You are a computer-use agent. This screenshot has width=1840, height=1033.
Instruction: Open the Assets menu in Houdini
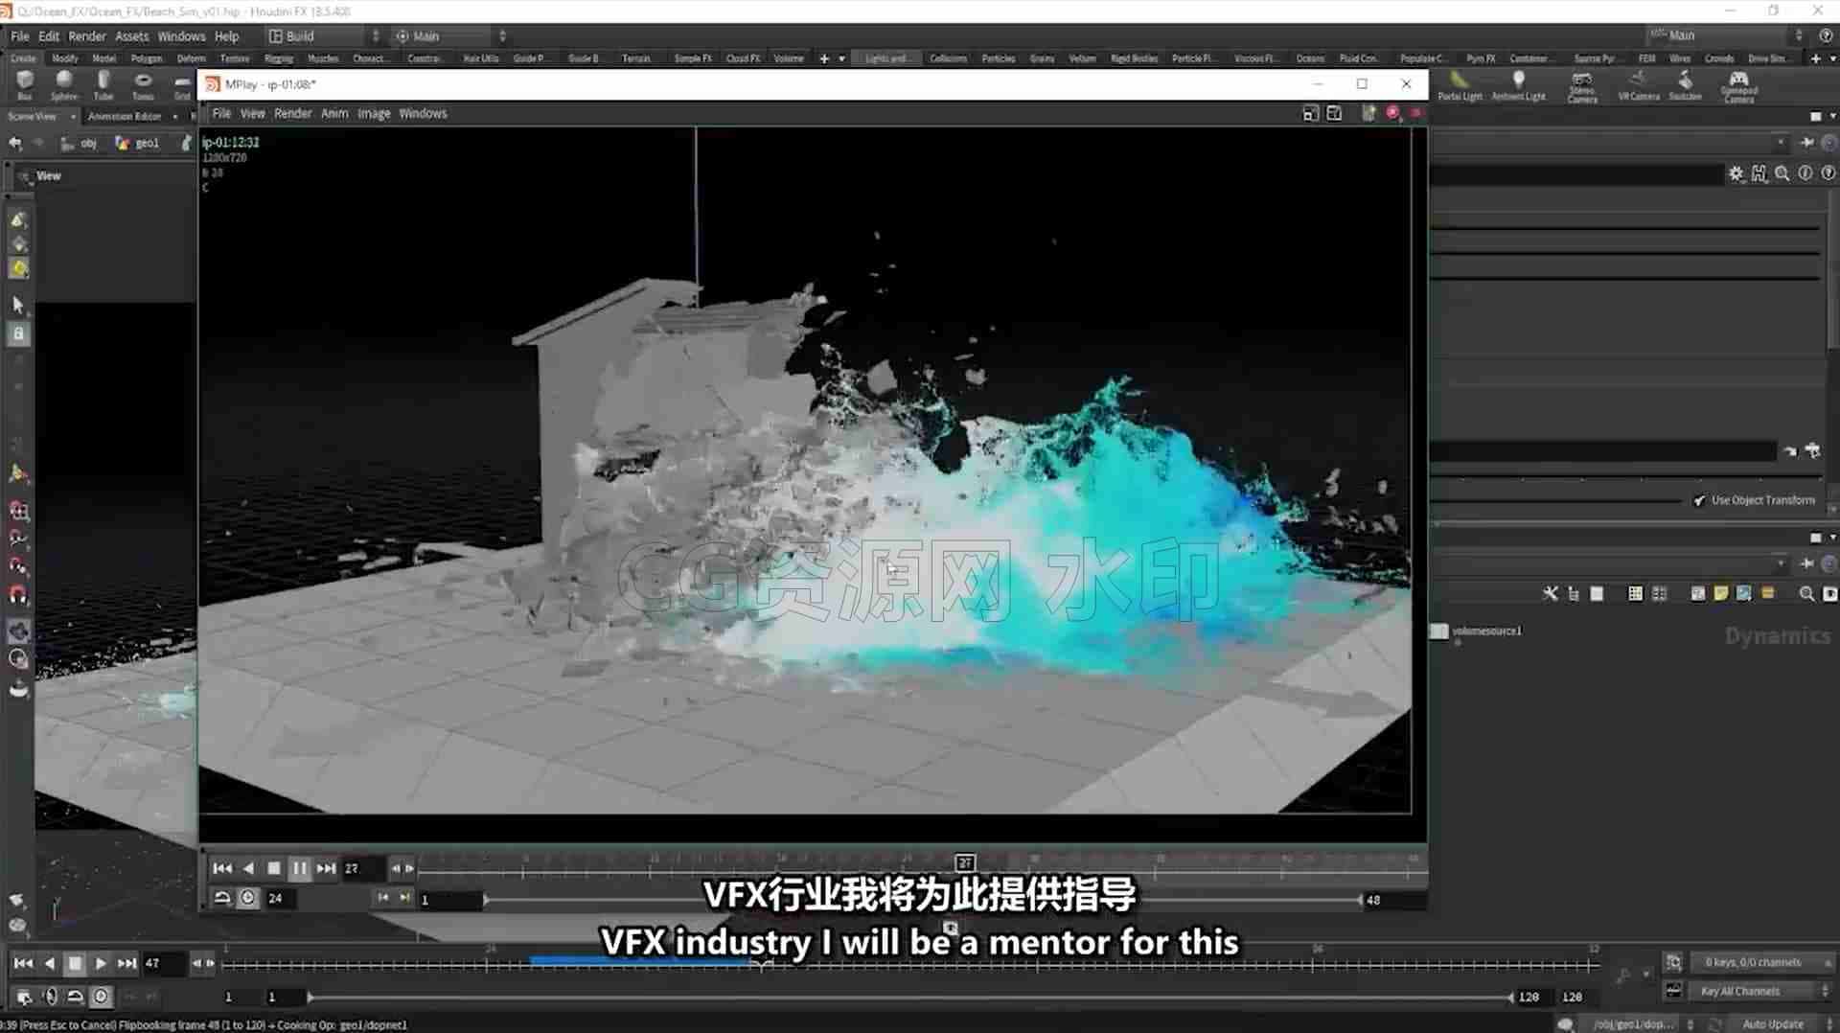(x=131, y=35)
